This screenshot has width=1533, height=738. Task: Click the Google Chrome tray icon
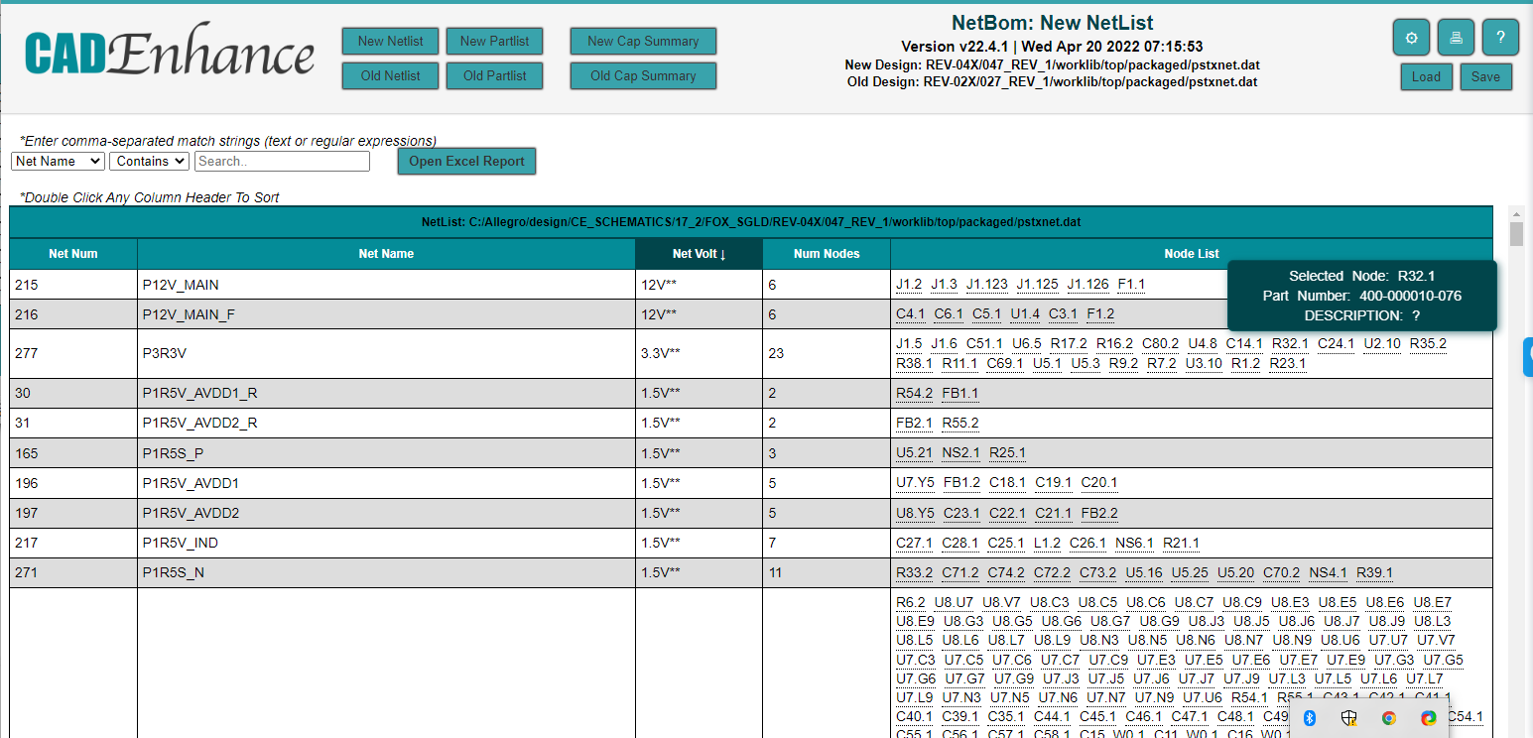[1389, 718]
